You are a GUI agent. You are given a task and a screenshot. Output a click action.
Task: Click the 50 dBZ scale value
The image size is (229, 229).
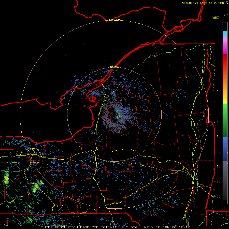pyautogui.click(x=219, y=76)
